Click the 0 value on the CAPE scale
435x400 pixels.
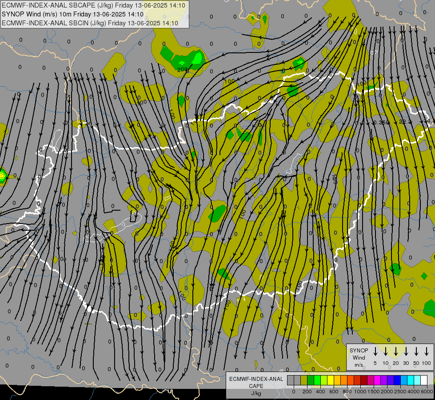pyautogui.click(x=294, y=392)
